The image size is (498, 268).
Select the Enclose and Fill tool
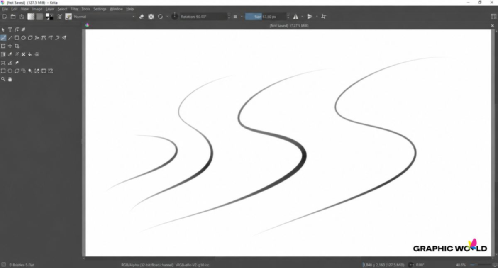(x=37, y=54)
